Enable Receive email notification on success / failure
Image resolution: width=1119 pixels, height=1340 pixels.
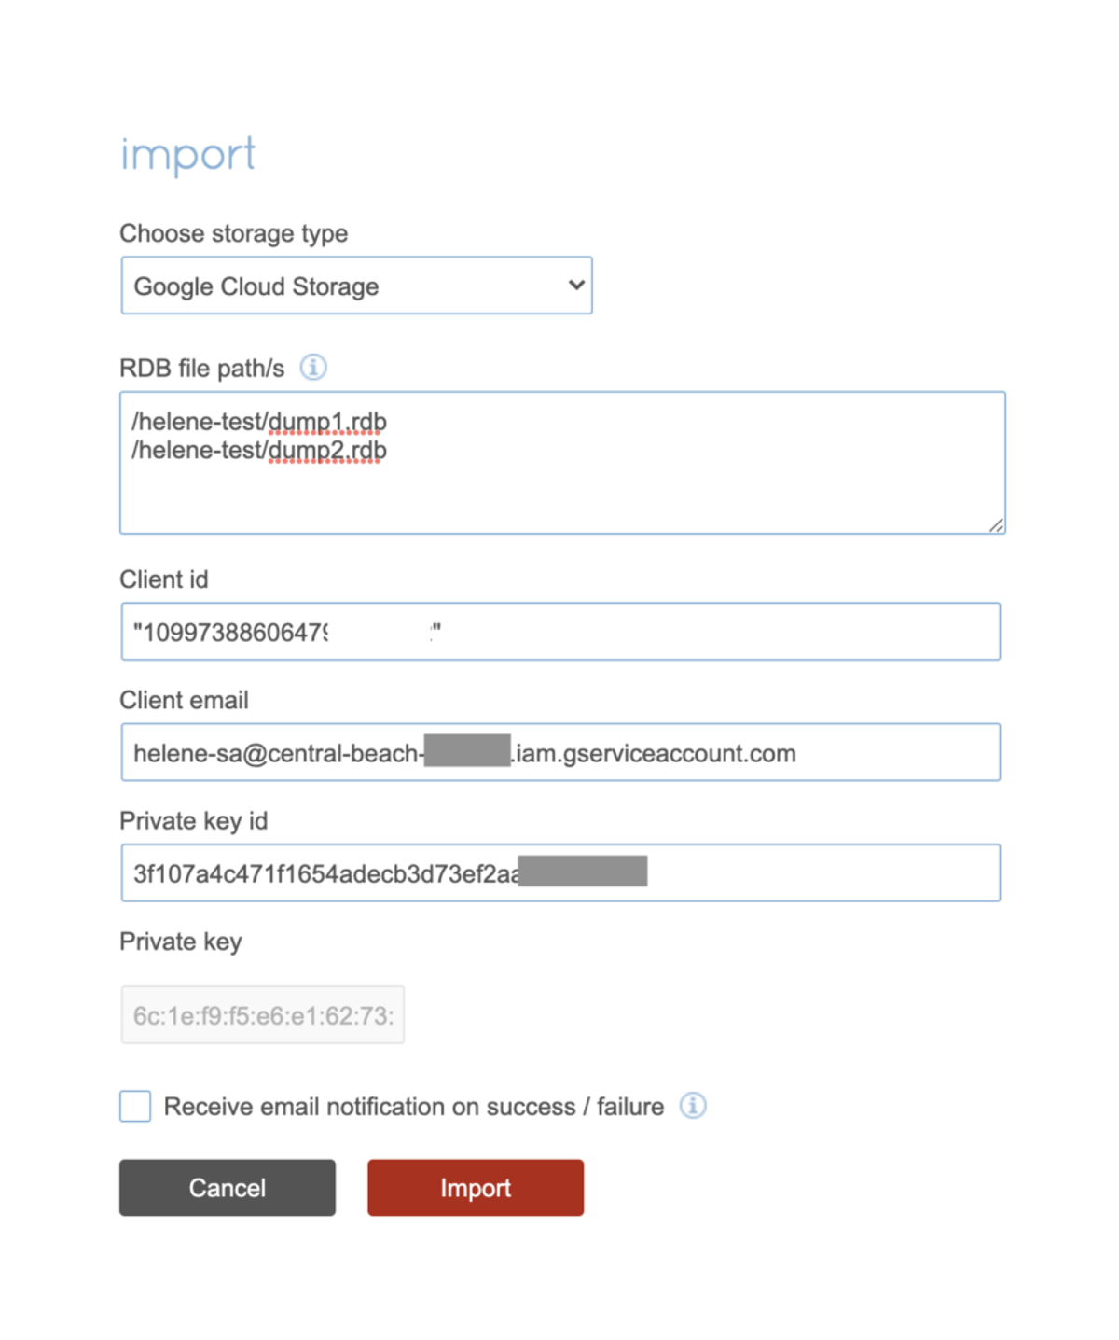click(x=134, y=1105)
